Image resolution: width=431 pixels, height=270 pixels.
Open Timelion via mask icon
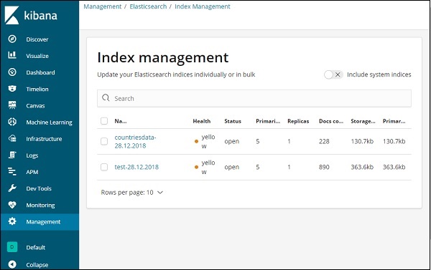pyautogui.click(x=12, y=89)
